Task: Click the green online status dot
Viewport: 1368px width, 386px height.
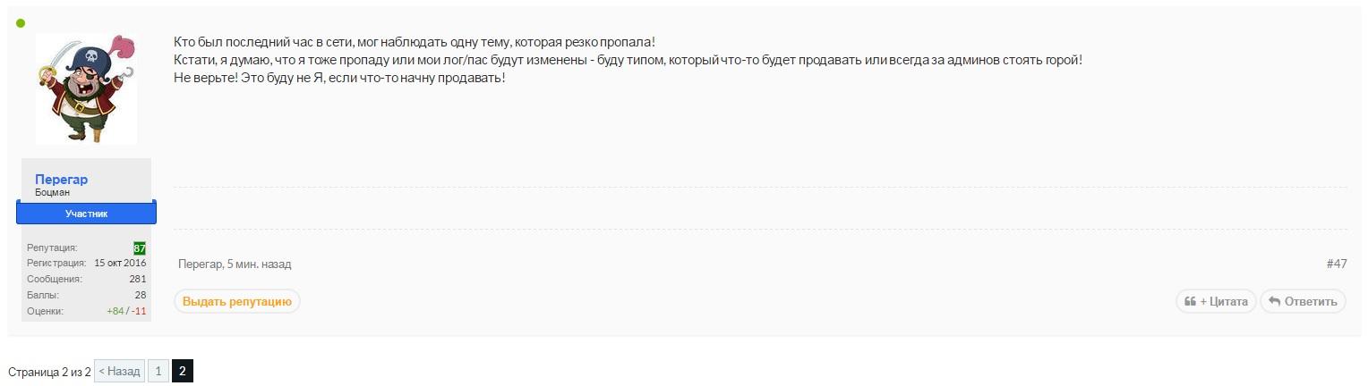Action: tap(21, 23)
